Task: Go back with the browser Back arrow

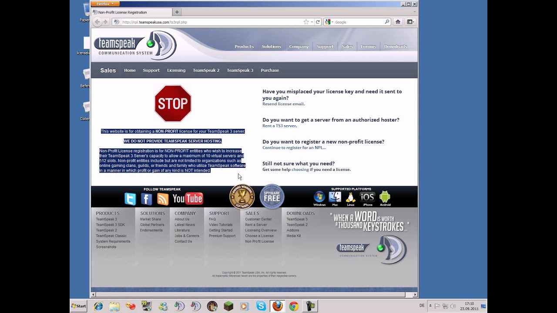Action: [x=97, y=22]
